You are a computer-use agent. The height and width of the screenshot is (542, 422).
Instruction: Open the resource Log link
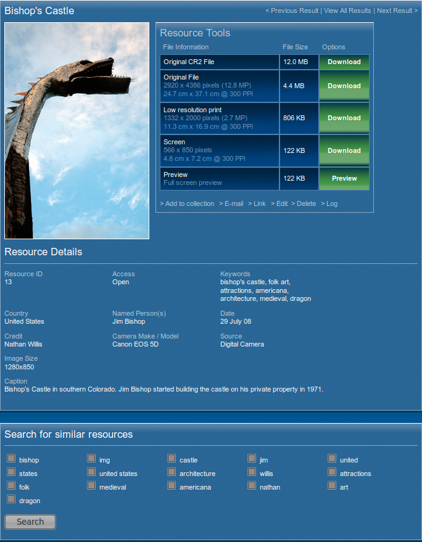coord(329,203)
